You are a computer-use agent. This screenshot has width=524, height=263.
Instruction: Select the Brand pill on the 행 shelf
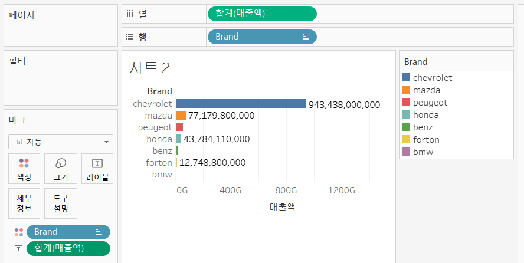262,37
